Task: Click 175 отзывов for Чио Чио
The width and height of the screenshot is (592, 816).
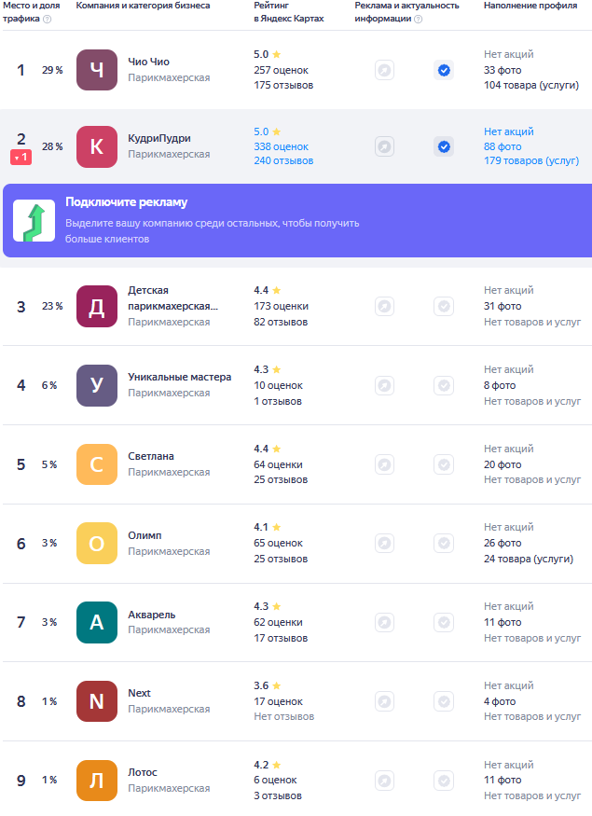Action: pyautogui.click(x=283, y=86)
